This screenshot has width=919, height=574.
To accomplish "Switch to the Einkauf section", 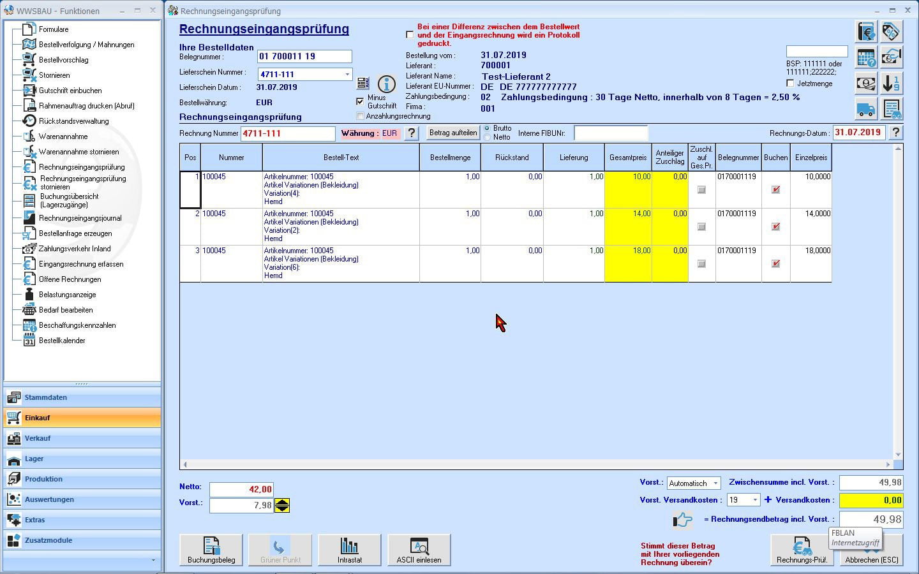I will point(82,418).
